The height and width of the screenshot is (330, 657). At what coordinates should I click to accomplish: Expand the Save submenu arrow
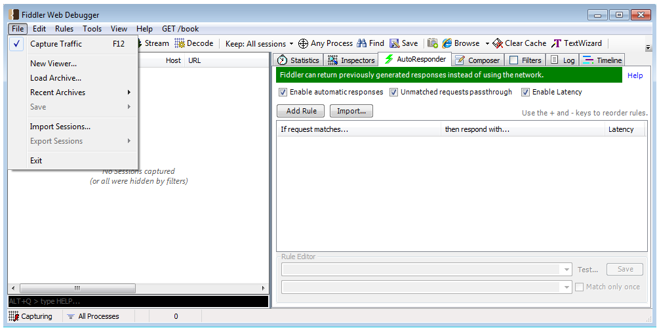129,106
